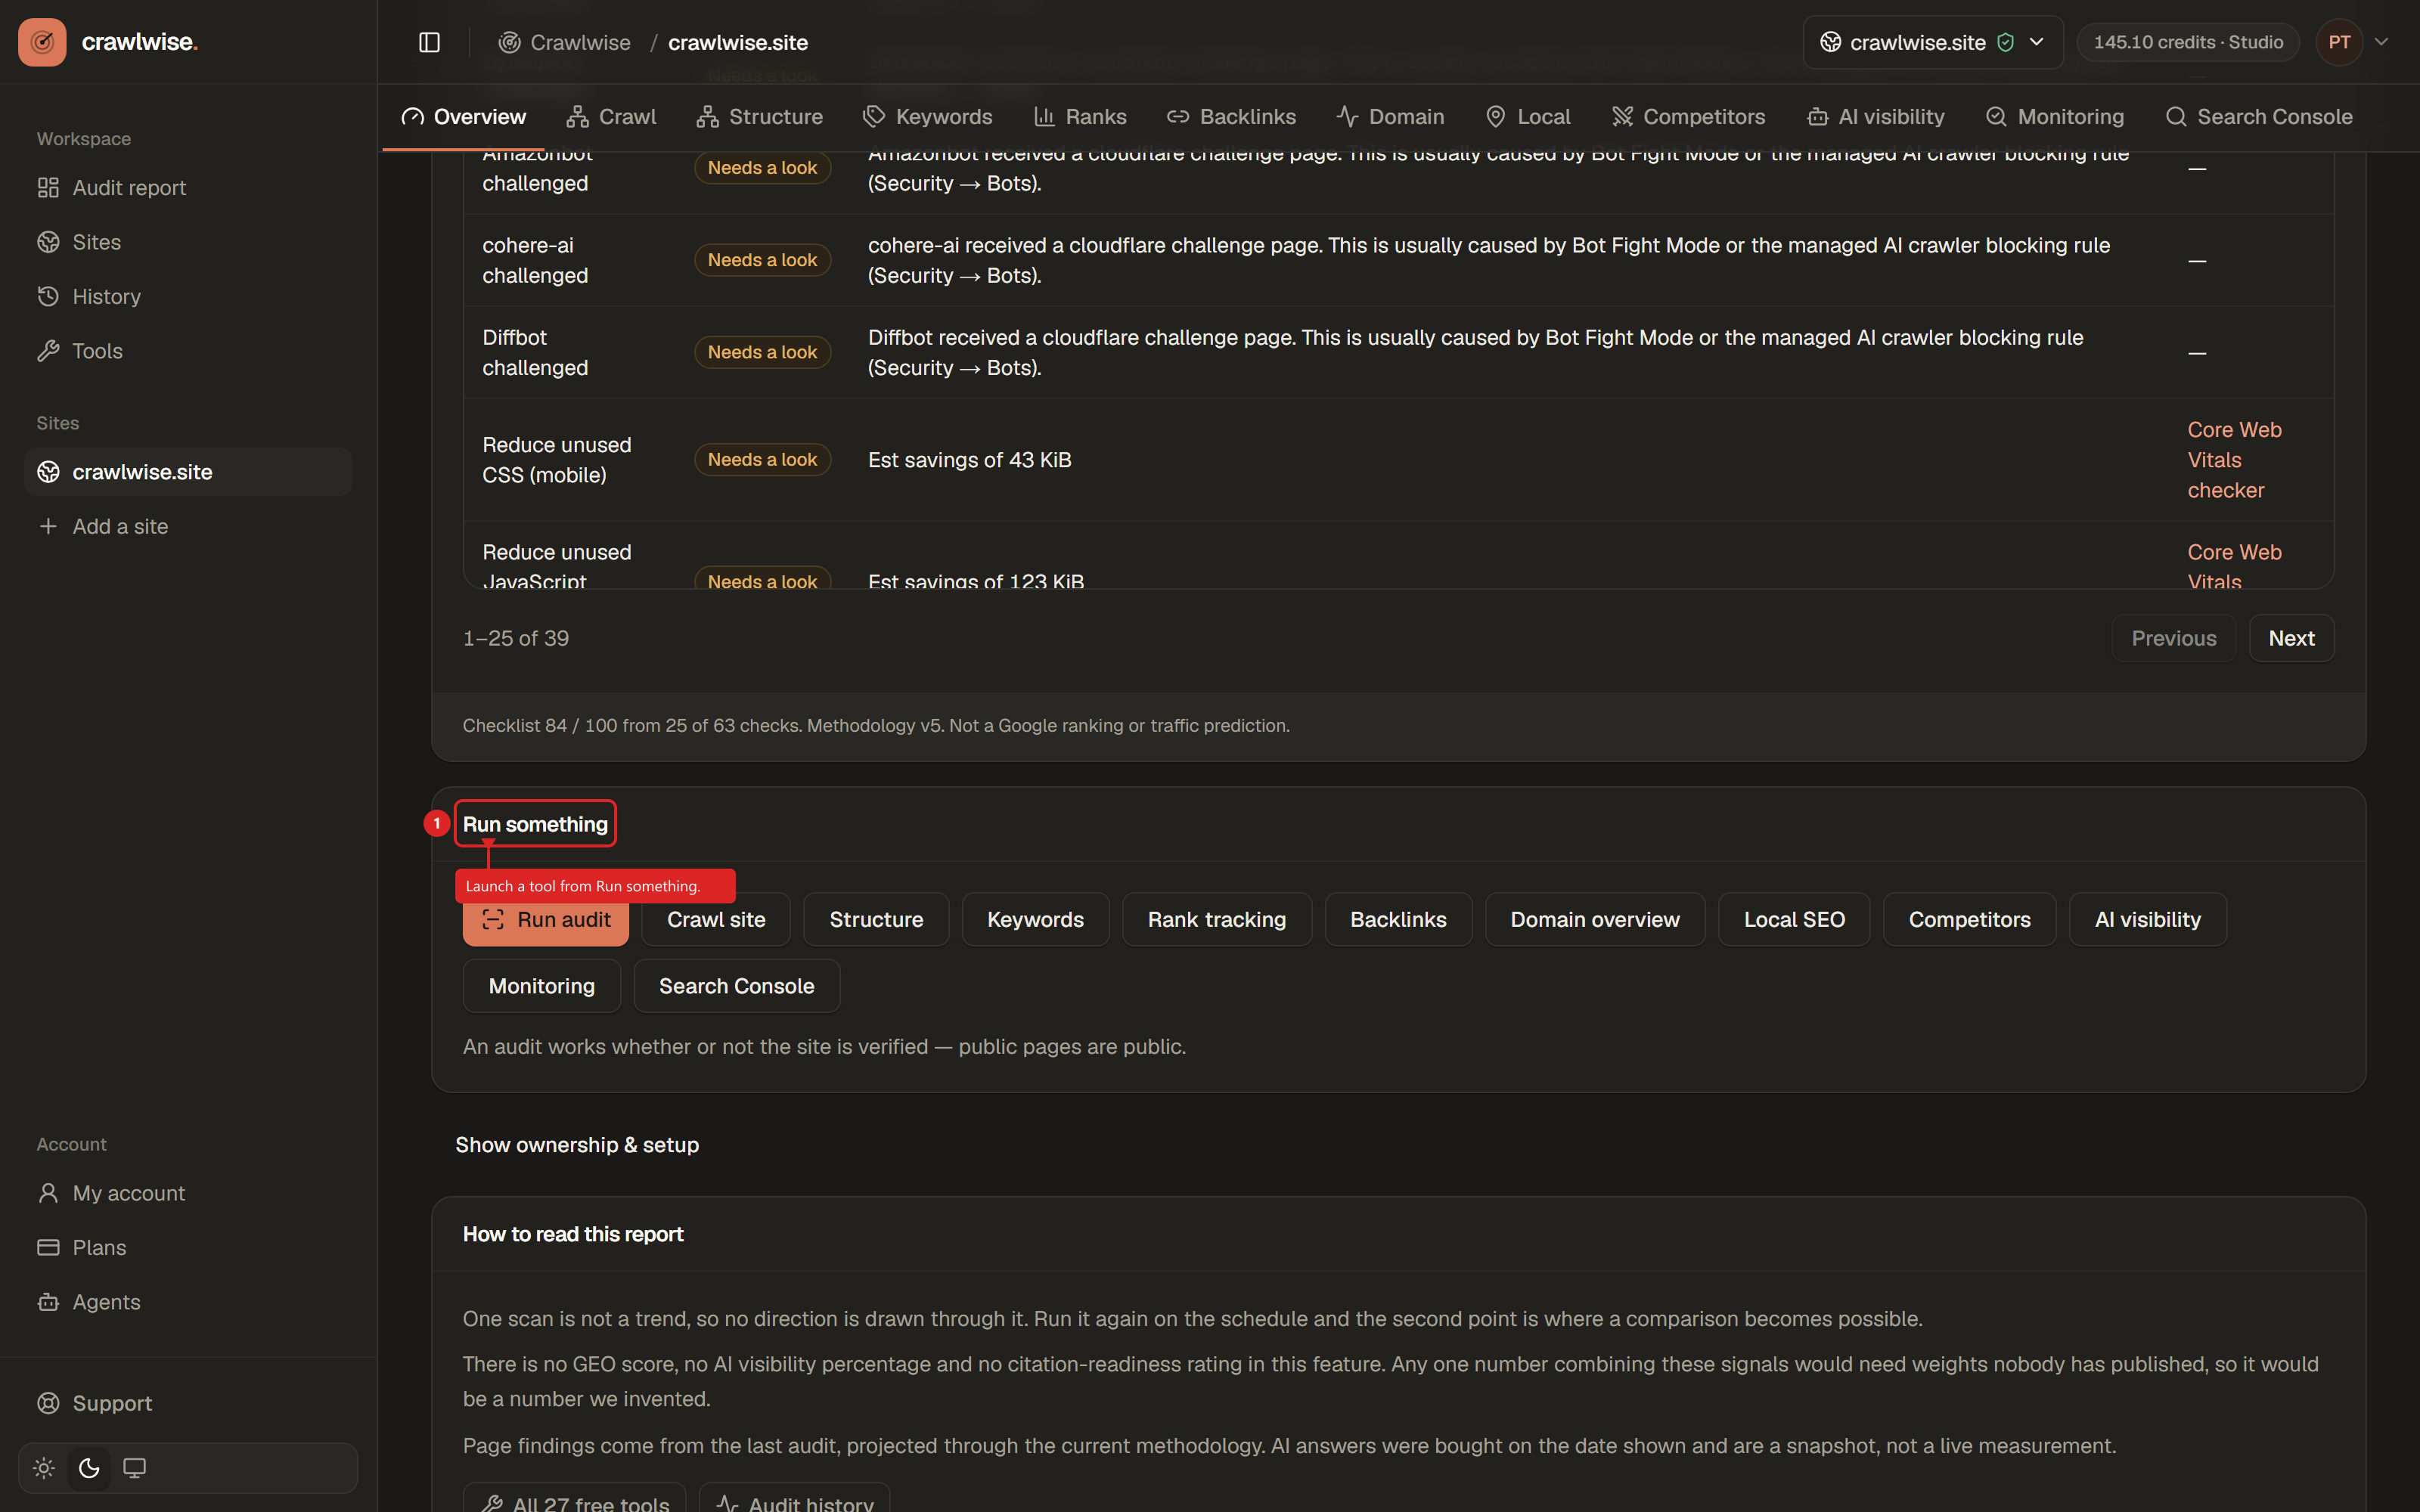
Task: Launch the AI visibility tool button
Action: (x=2148, y=920)
